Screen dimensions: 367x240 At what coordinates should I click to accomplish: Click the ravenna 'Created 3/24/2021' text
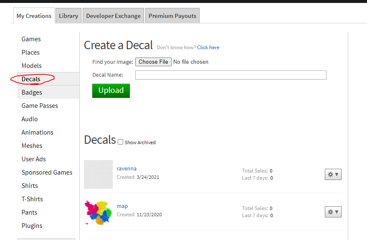click(x=138, y=177)
